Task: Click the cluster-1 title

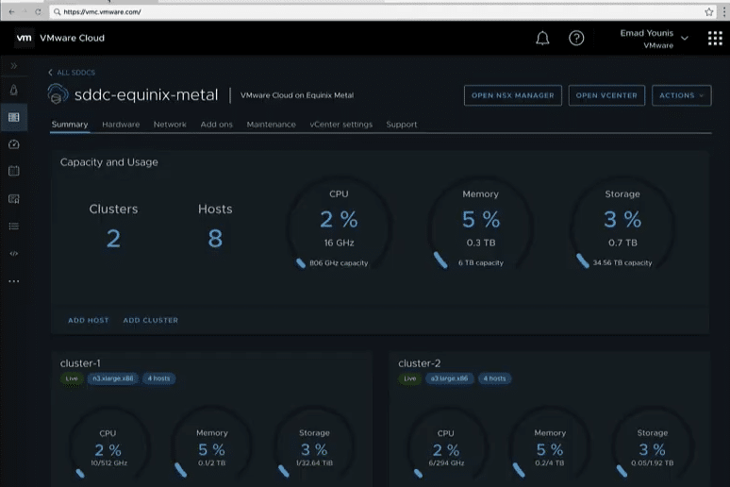Action: (x=80, y=363)
